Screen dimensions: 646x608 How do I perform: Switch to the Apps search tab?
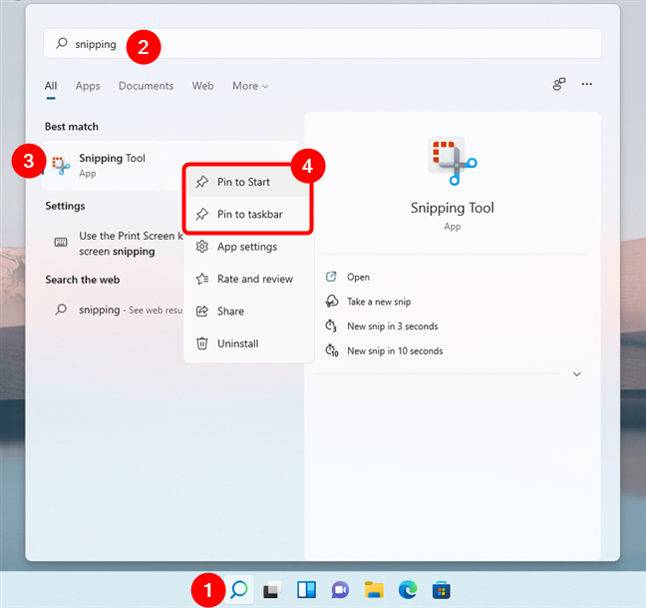point(88,86)
